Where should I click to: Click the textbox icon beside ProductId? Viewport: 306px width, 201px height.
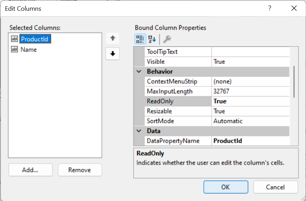coord(14,39)
